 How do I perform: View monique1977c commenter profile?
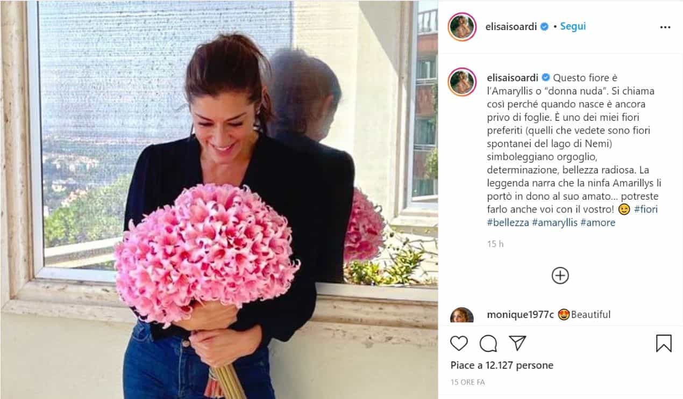[x=520, y=315]
